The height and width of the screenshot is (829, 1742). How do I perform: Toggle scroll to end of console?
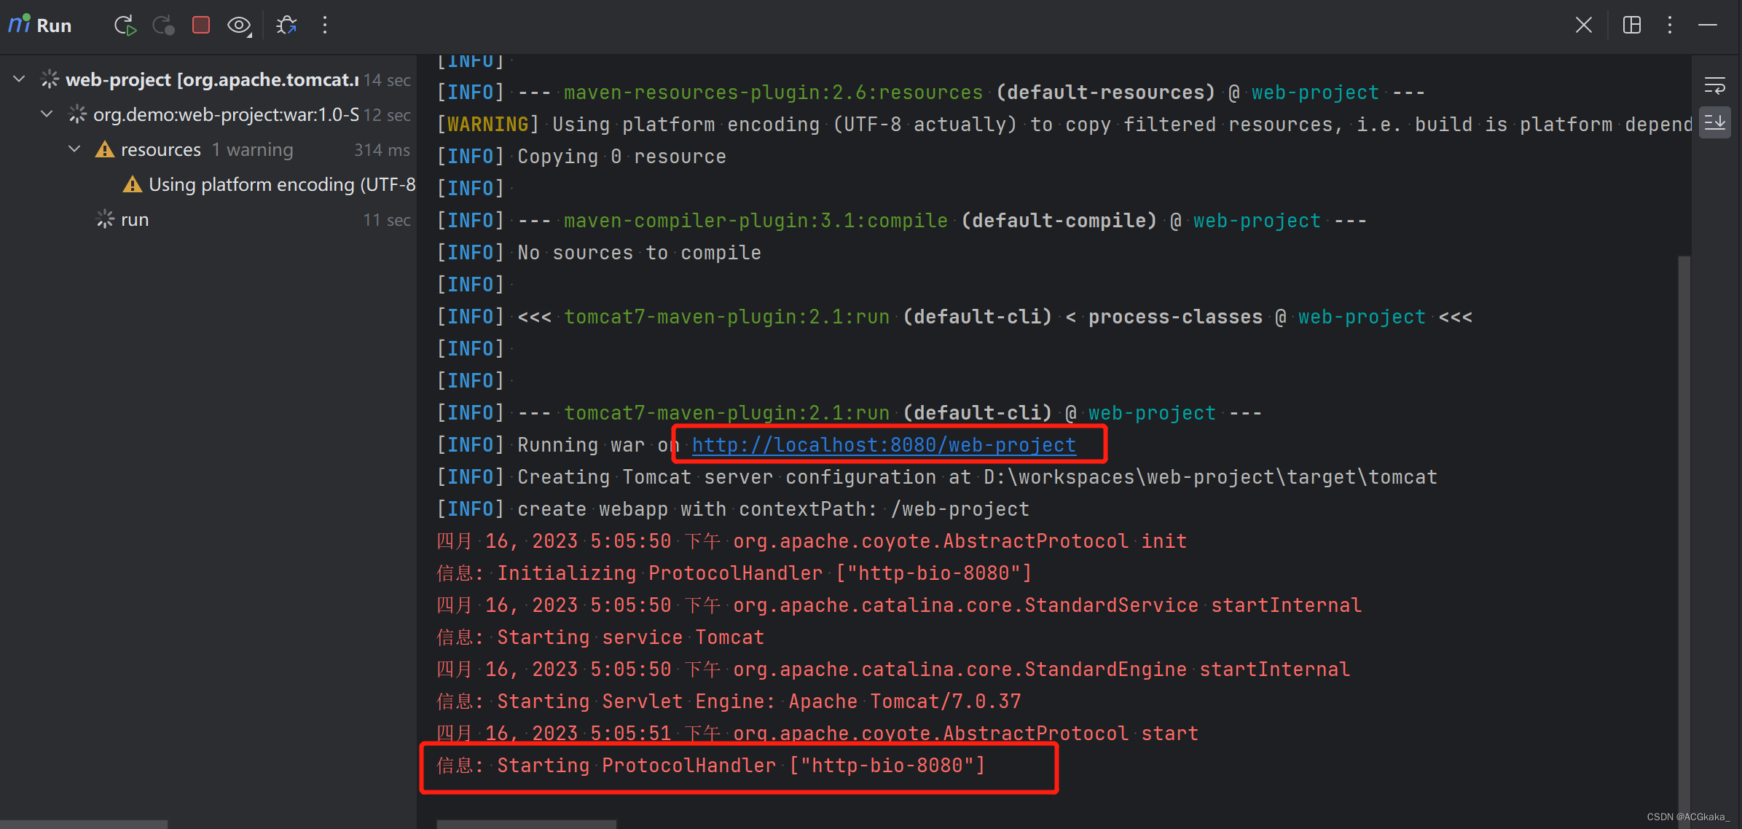1715,122
